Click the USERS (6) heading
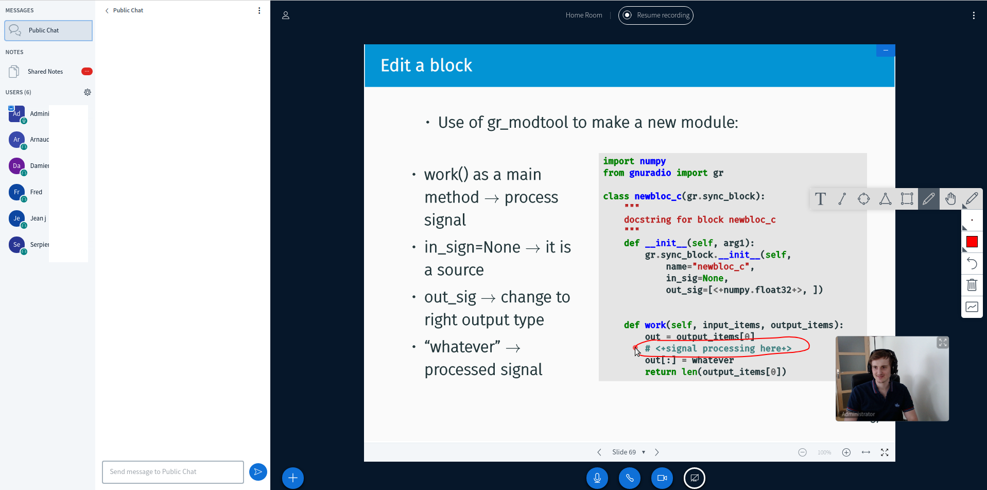987x490 pixels. click(19, 92)
